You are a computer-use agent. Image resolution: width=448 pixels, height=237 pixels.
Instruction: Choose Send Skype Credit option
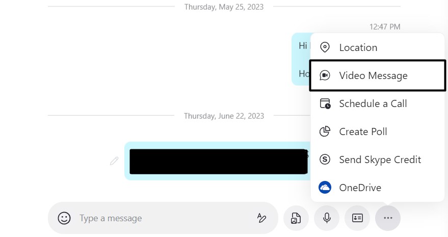[x=380, y=160]
